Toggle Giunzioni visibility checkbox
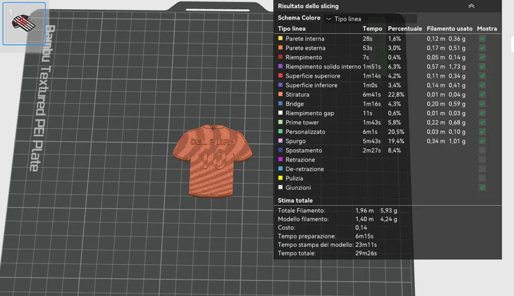 tap(482, 188)
